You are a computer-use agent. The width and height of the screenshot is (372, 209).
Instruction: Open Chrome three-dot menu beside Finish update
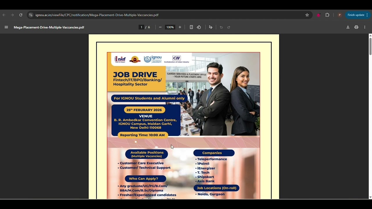(367, 15)
